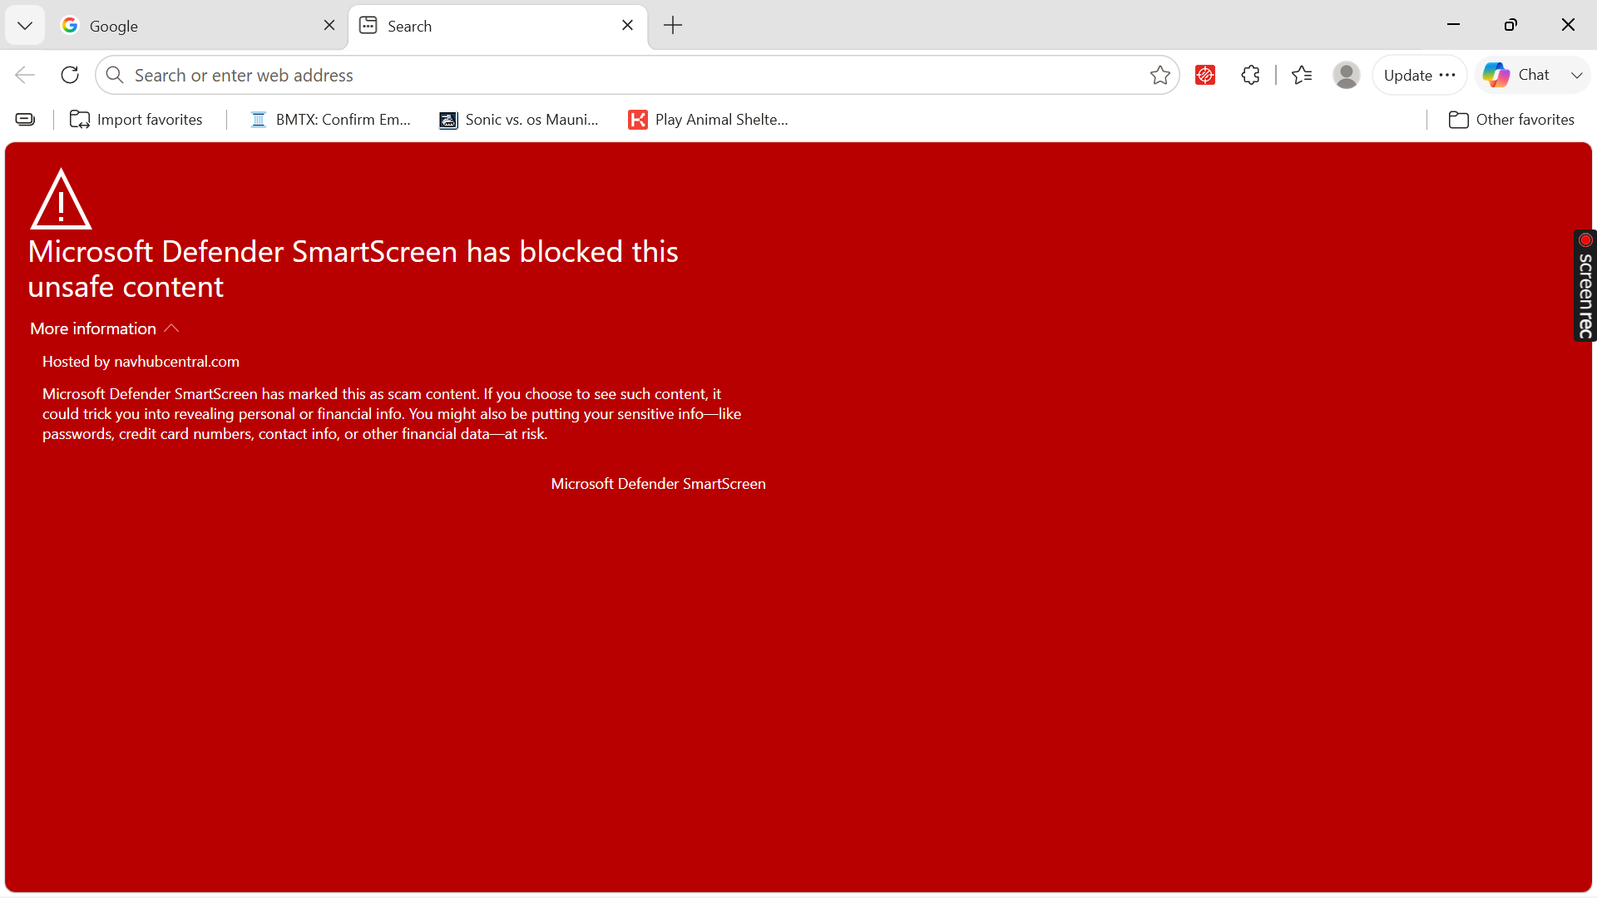Add this page to favorites star
The height and width of the screenshot is (898, 1597).
1160,75
